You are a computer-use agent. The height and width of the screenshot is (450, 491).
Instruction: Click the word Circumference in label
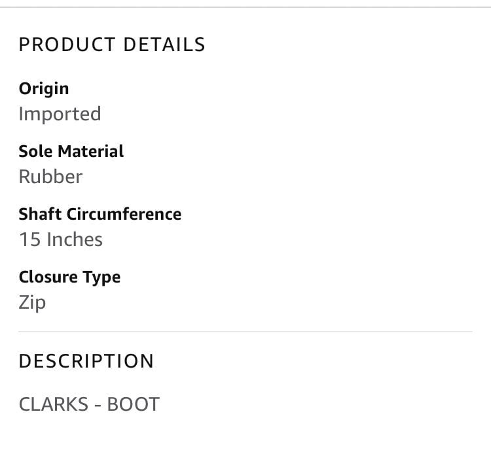[124, 214]
